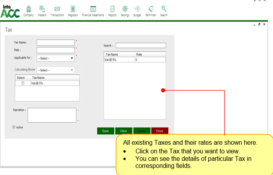273x175 pixels.
Task: Open the Reports icon
Action: coord(113,9)
